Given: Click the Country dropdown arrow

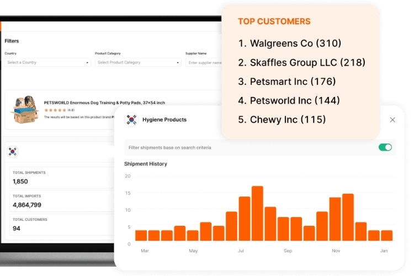Looking at the screenshot, I should point(87,63).
